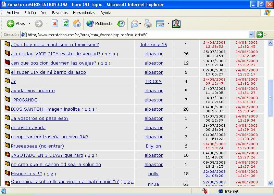Open thread Que opinais sobre llegar virgen
The image size is (274, 195).
click(65, 182)
